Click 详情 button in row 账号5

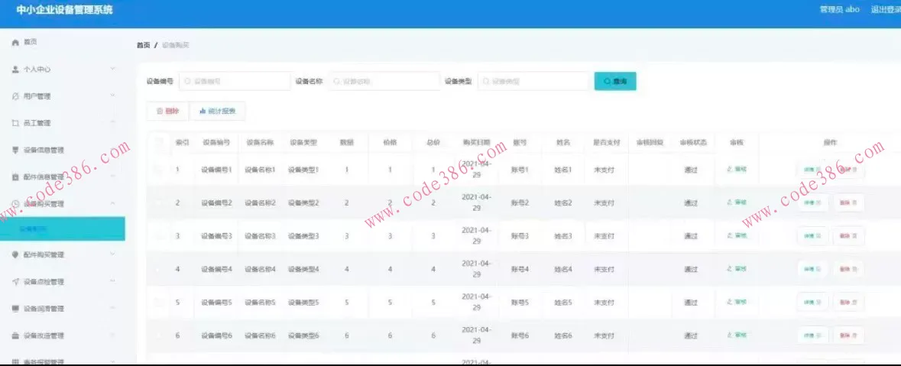(x=812, y=303)
